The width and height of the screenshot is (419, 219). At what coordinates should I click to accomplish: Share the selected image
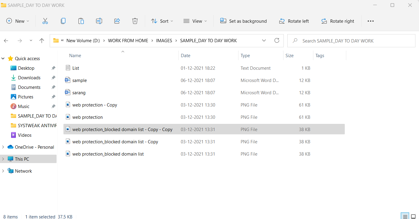[x=117, y=21]
